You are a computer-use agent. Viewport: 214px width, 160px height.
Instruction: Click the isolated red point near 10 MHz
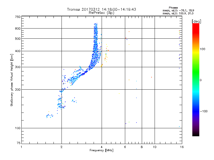(151, 77)
